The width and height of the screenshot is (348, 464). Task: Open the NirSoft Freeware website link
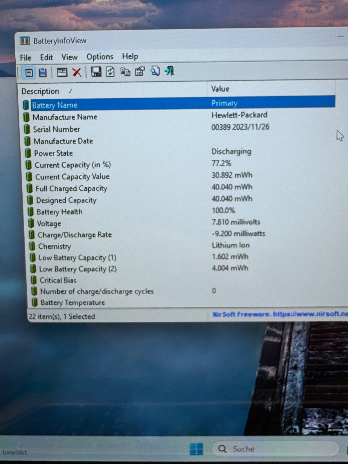(x=280, y=314)
